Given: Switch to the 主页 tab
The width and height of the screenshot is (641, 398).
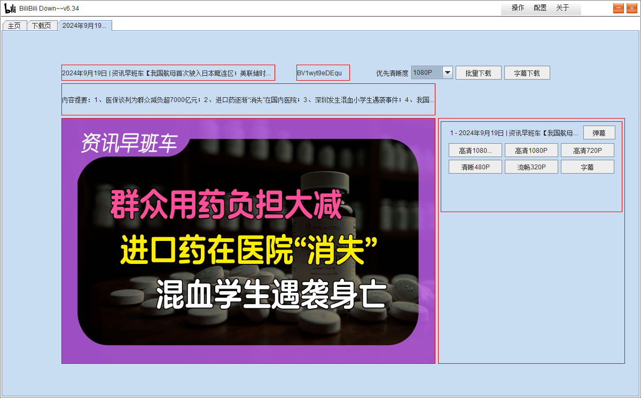Looking at the screenshot, I should [14, 25].
